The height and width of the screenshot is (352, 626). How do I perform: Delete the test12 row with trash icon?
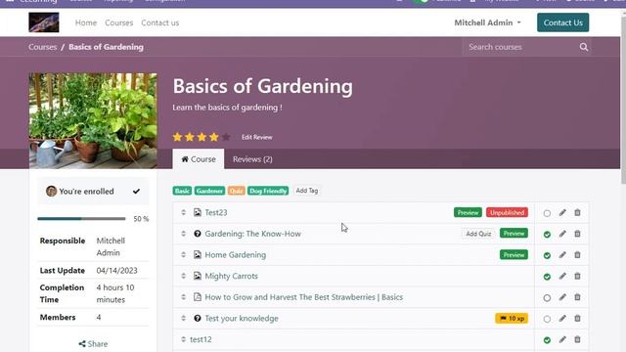pyautogui.click(x=577, y=339)
